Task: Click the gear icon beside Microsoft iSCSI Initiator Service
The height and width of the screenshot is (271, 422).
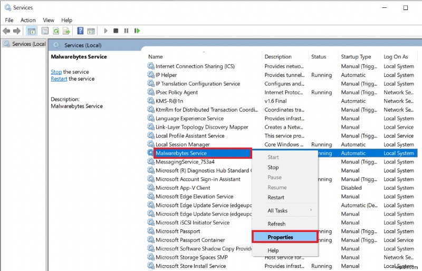Action: point(151,222)
